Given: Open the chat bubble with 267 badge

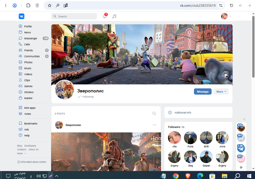Looking at the screenshot, I should point(241,138).
